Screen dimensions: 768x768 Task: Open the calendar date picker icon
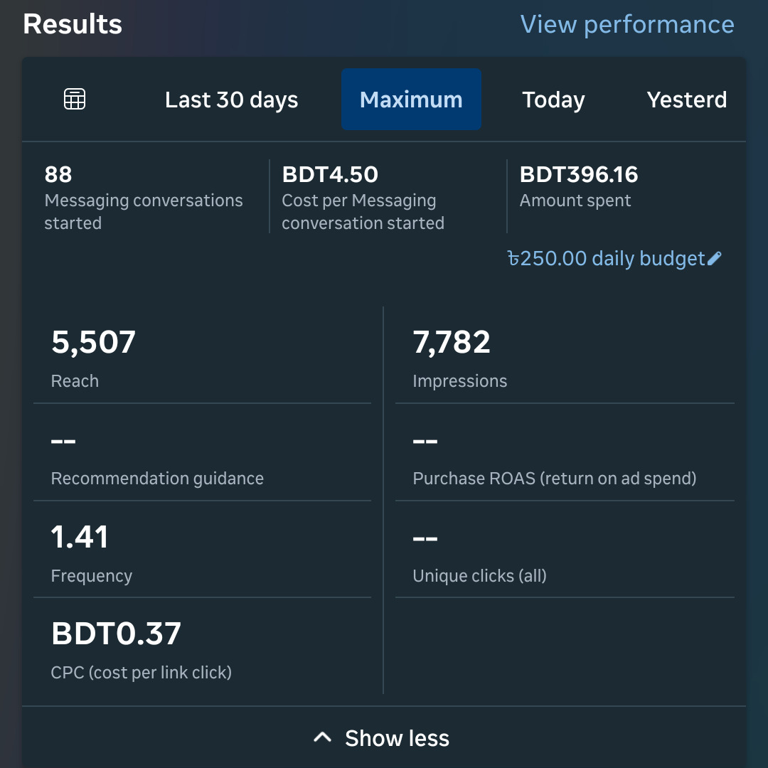click(74, 100)
